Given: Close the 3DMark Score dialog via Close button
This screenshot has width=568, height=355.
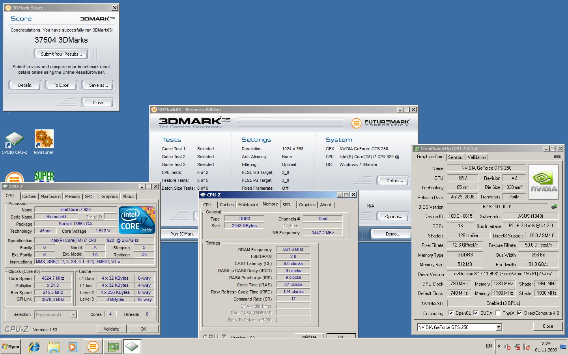Looking at the screenshot, I should (98, 103).
